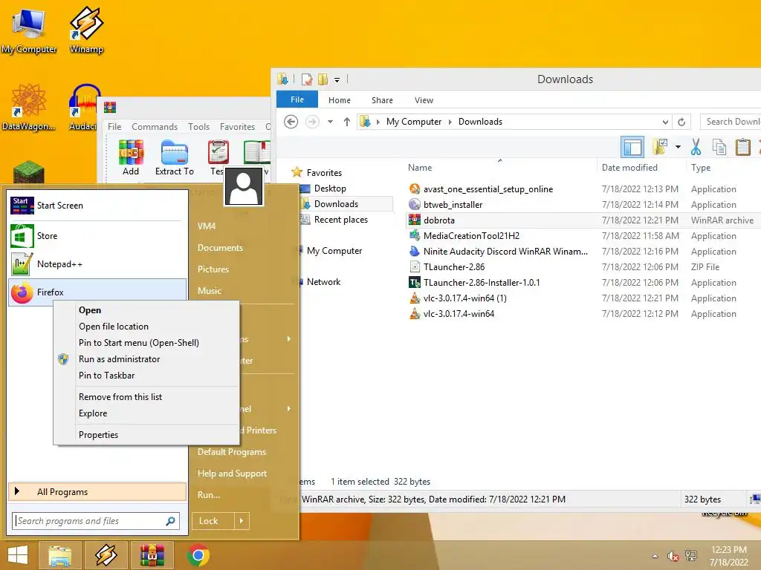Open Store from the Start menu
The height and width of the screenshot is (570, 761).
(x=97, y=236)
